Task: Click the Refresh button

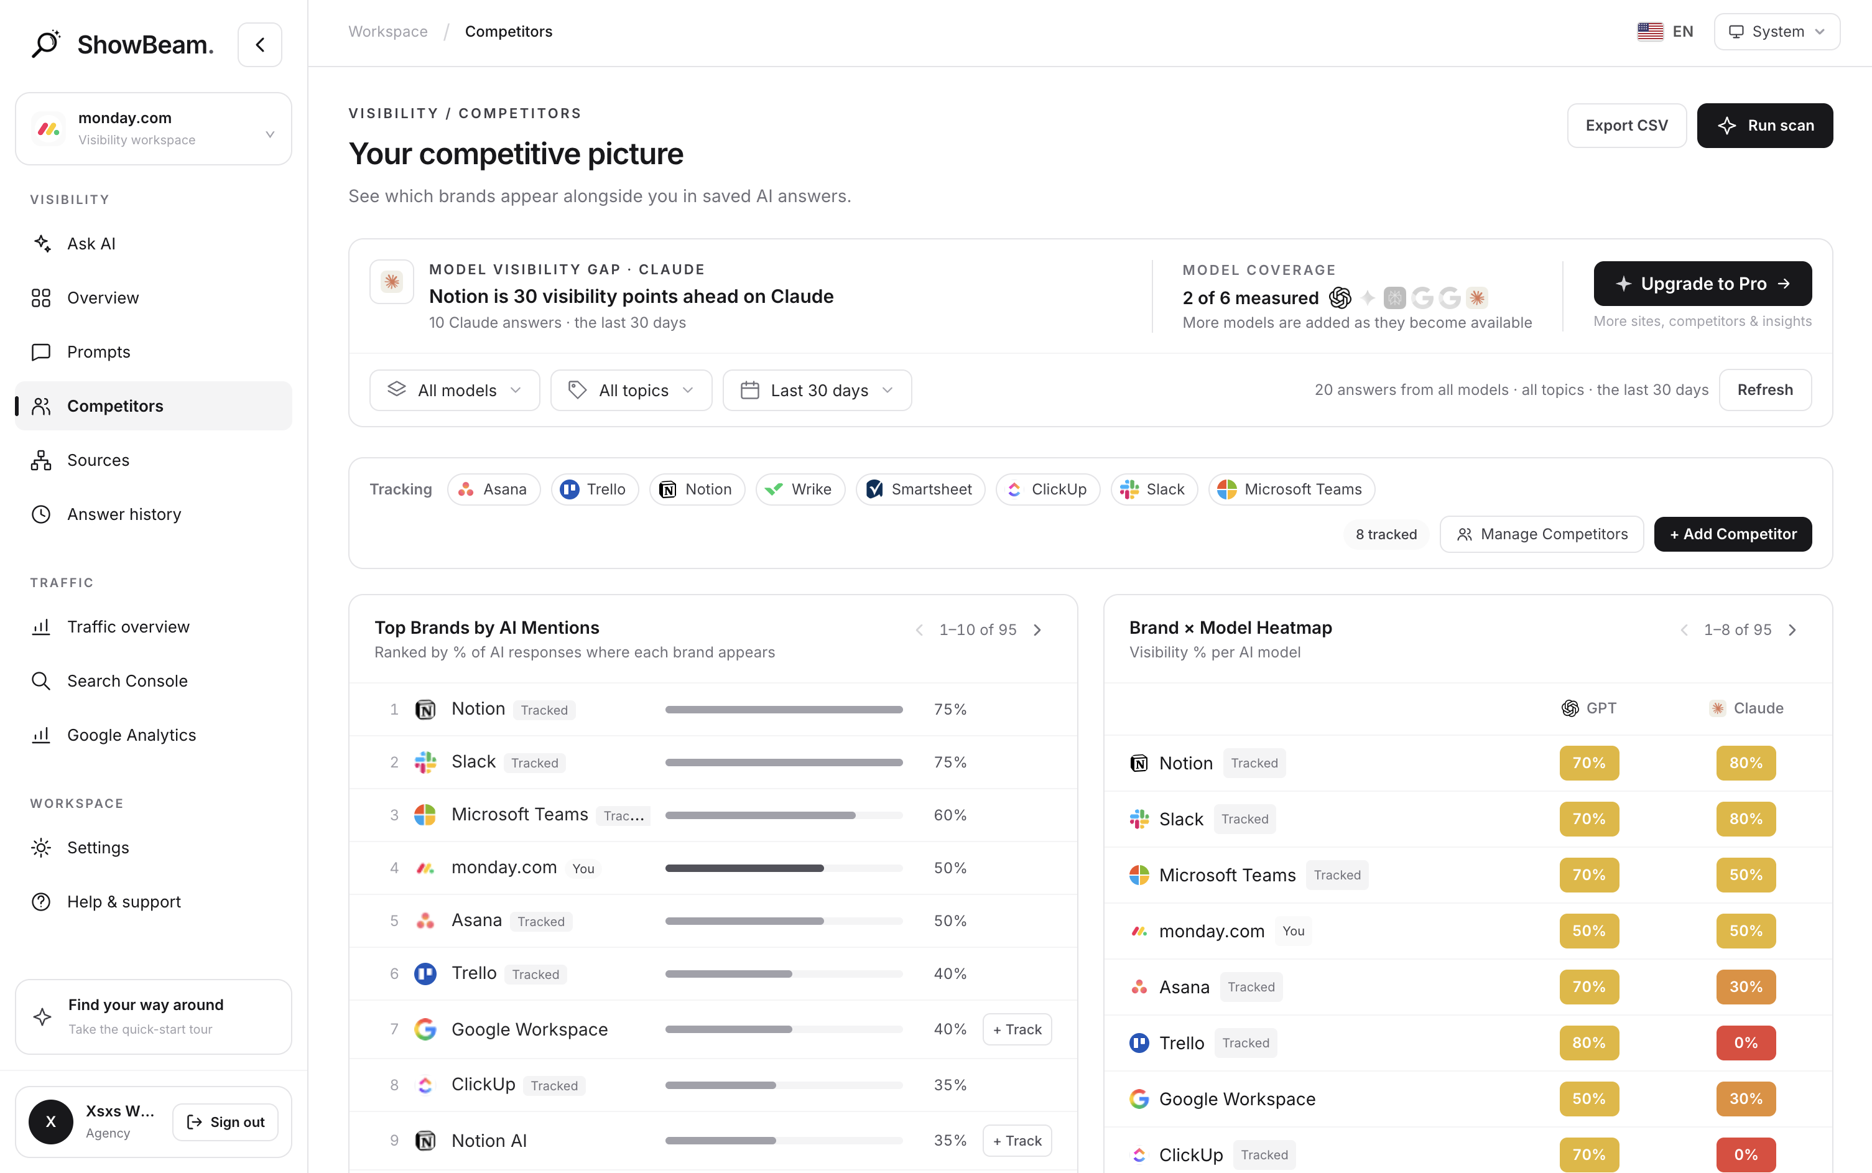Action: tap(1765, 390)
